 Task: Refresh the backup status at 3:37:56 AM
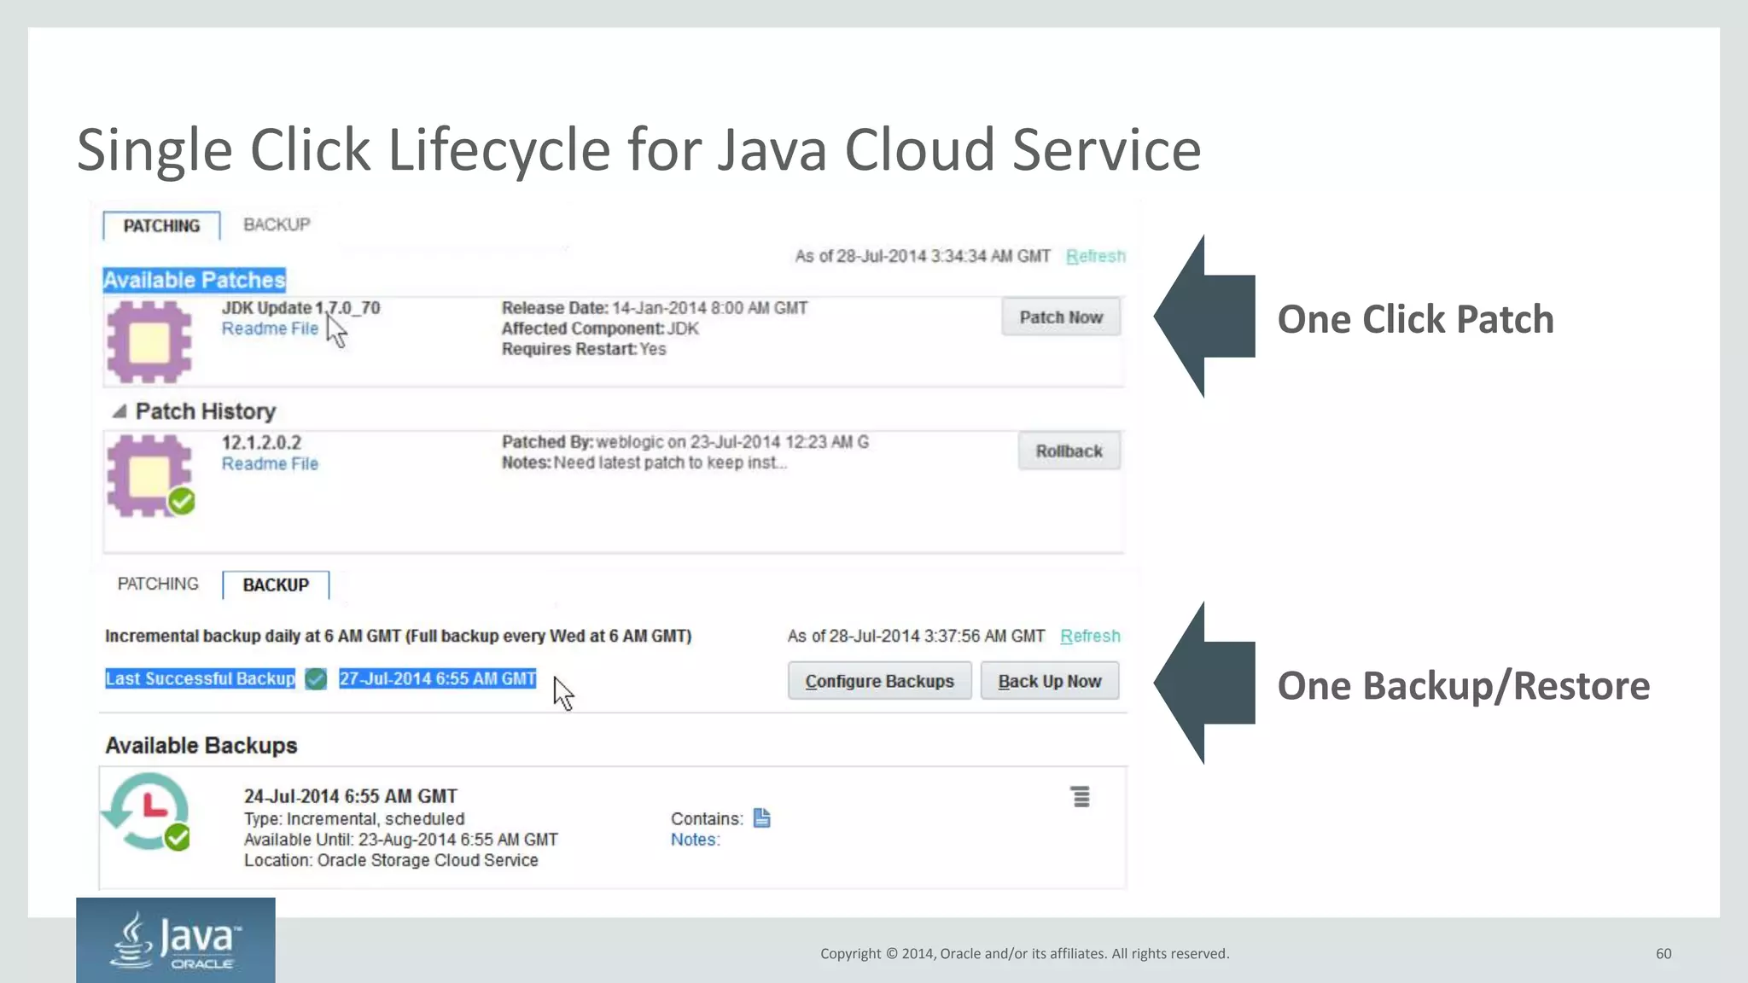(x=1090, y=636)
